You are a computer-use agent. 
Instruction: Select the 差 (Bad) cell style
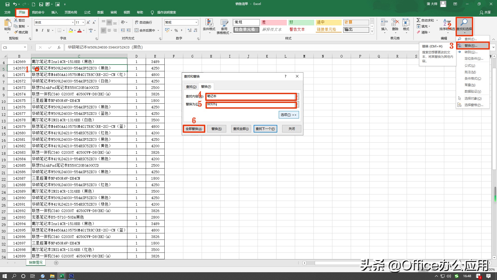pyautogui.click(x=274, y=22)
